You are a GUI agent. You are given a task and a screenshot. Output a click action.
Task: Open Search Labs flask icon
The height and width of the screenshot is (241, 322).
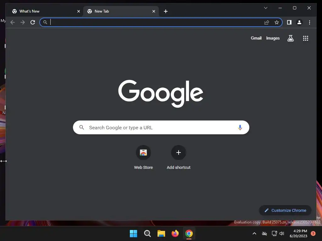pos(290,38)
